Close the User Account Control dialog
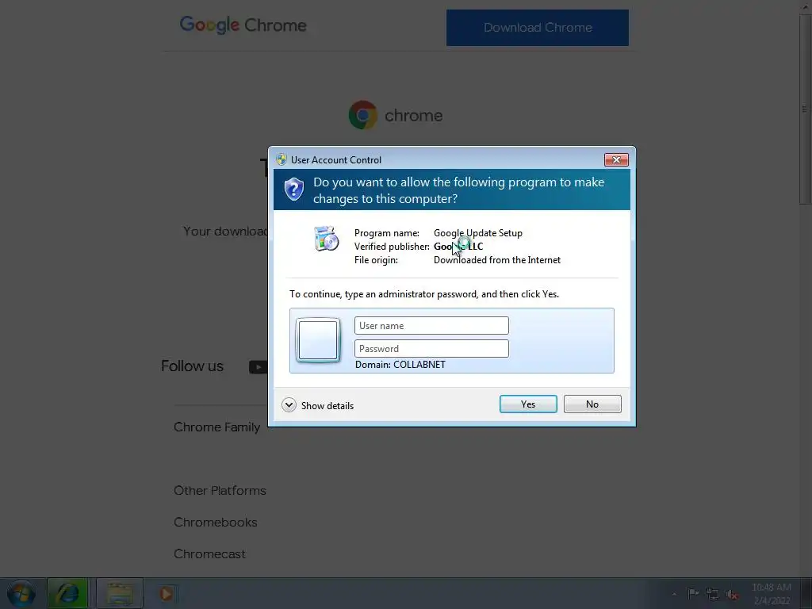 pos(615,159)
